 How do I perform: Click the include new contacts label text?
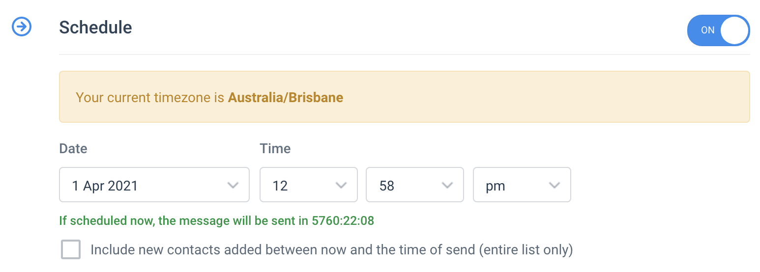(x=332, y=250)
